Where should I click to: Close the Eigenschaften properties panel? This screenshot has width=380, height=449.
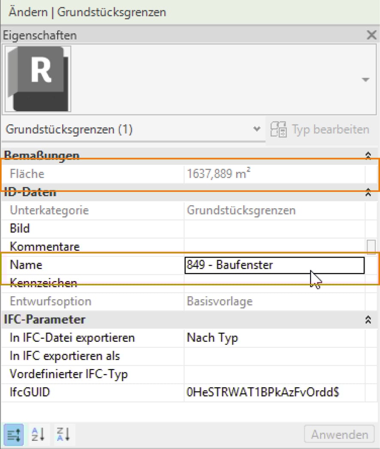click(x=371, y=35)
